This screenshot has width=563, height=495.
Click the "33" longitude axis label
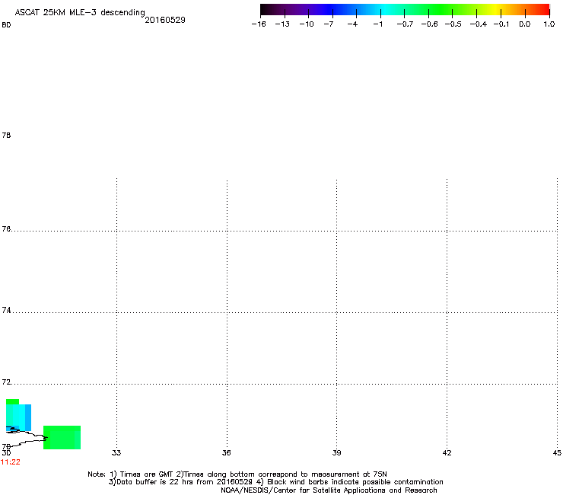pyautogui.click(x=116, y=453)
